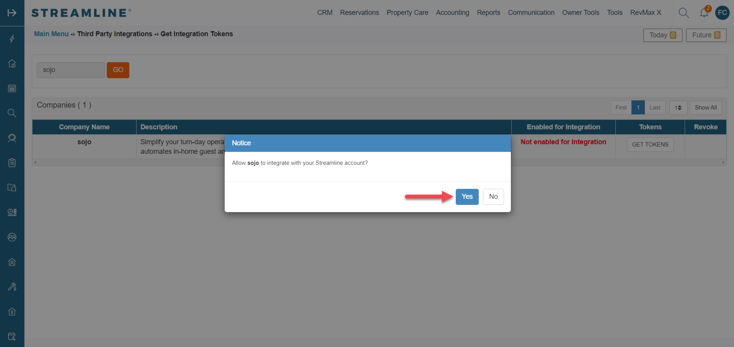734x347 pixels.
Task: Confirm integration by clicking Yes
Action: (467, 197)
